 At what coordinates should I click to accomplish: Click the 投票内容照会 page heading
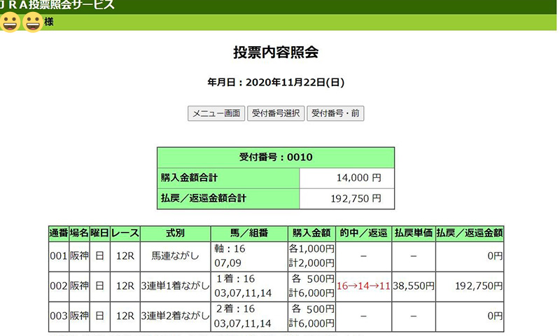[276, 53]
